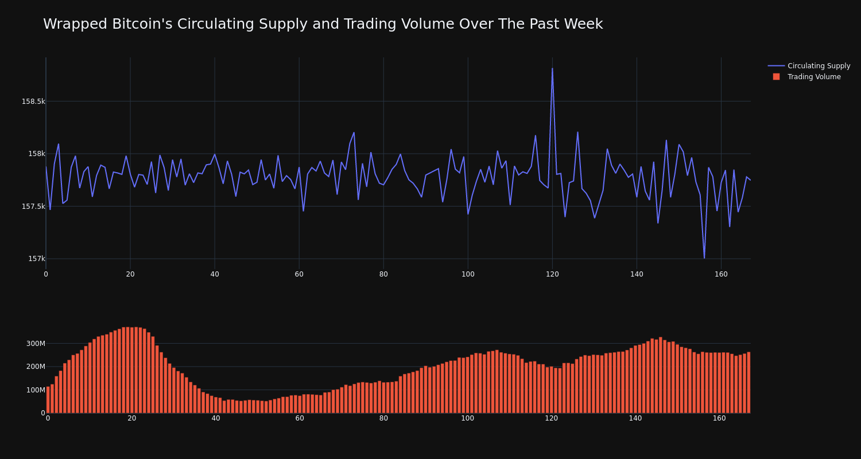Screen dimensions: 861x459
Task: Click the Circulating Supply blue legend line
Action: click(776, 66)
